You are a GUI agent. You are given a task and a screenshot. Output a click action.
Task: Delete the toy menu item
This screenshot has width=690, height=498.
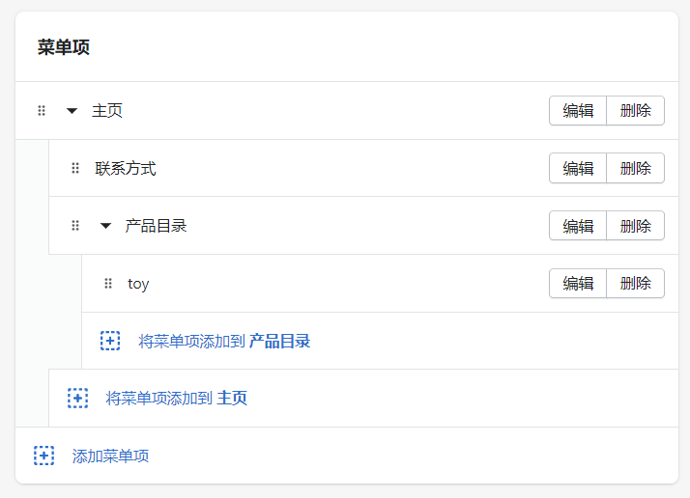pos(635,284)
